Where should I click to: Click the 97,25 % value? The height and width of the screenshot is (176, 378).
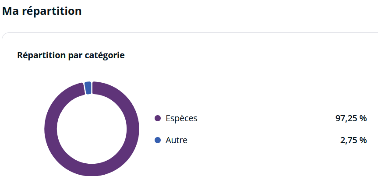coord(351,118)
